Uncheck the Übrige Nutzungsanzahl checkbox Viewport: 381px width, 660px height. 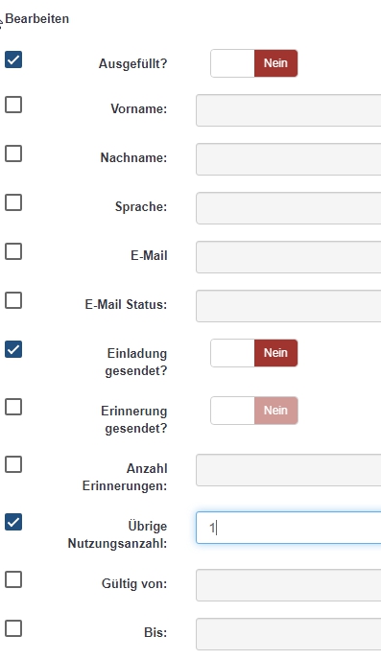[13, 522]
